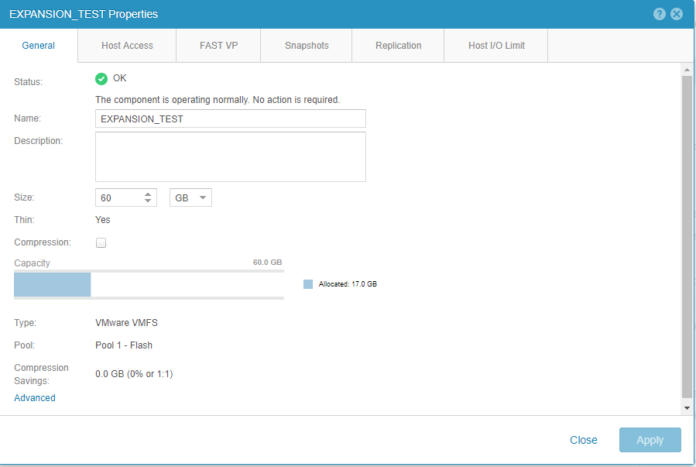Go to the Snapshots tab

(x=307, y=45)
